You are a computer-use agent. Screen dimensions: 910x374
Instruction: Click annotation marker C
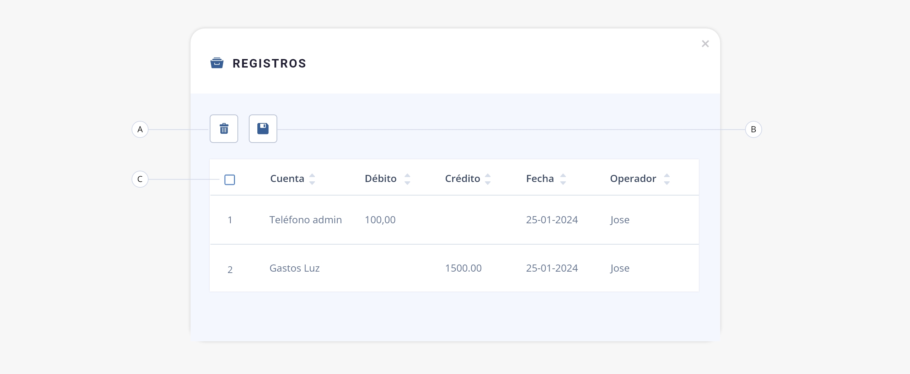140,179
